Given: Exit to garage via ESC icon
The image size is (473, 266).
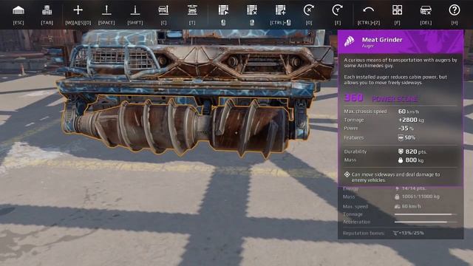Looking at the screenshot, I should point(18,10).
